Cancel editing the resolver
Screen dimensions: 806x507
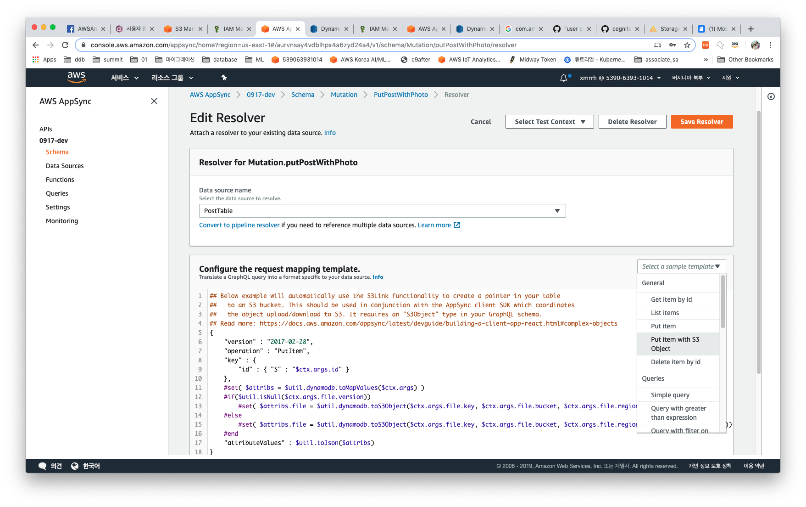pos(481,122)
